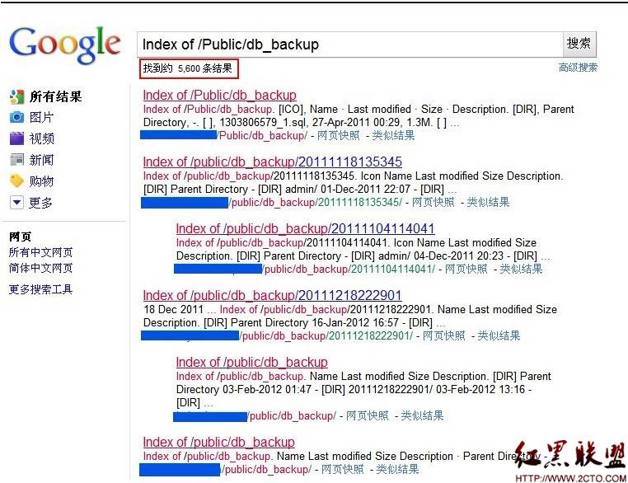The image size is (628, 483).
Task: Focus the search box containing Index of /Public/db_backup
Action: tap(350, 44)
